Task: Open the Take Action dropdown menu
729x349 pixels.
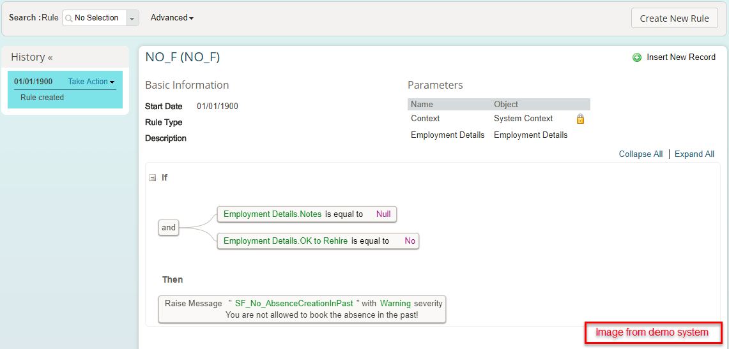Action: coord(91,82)
